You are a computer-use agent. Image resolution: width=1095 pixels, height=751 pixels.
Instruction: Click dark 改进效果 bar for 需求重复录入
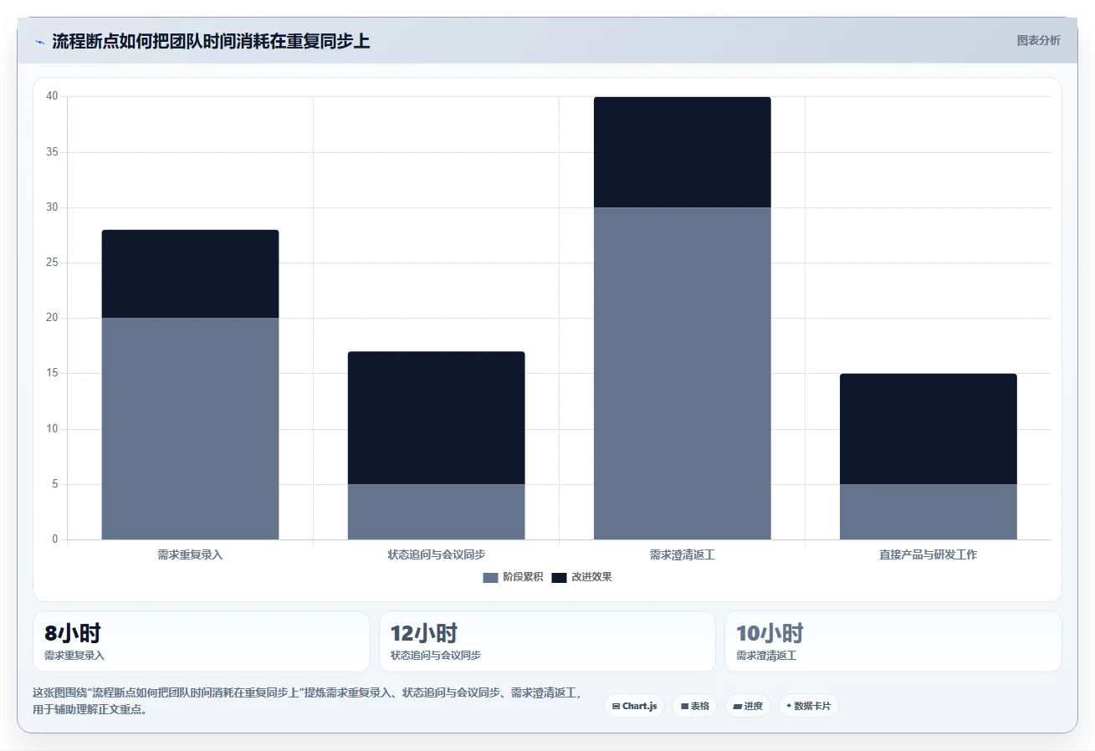pyautogui.click(x=190, y=273)
